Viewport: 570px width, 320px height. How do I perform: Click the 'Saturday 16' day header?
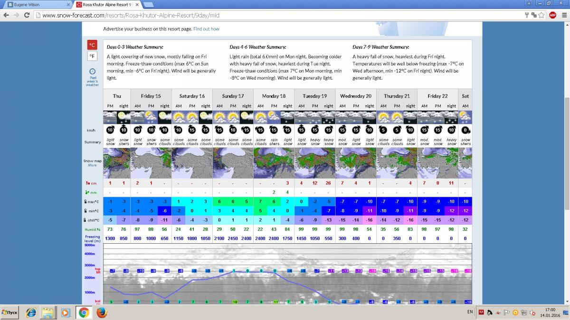click(x=192, y=96)
